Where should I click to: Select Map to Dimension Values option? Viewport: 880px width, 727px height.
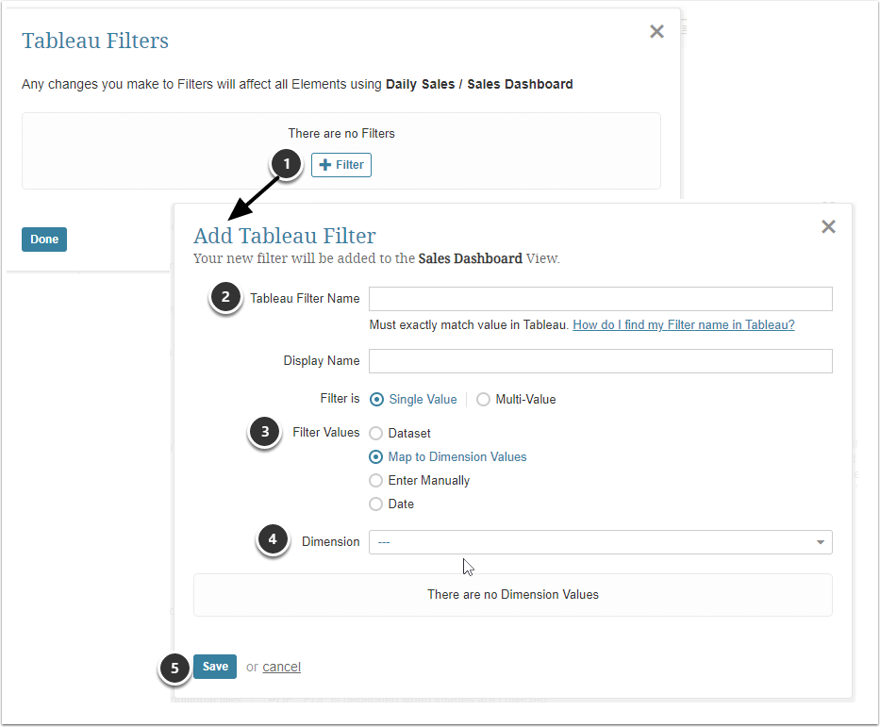[x=376, y=457]
